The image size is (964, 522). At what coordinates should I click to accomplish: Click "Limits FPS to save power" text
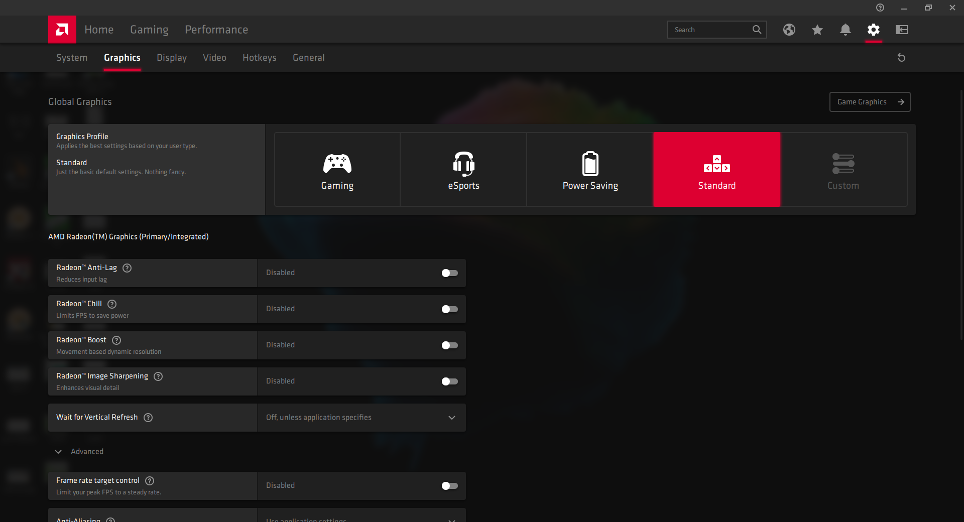(92, 316)
